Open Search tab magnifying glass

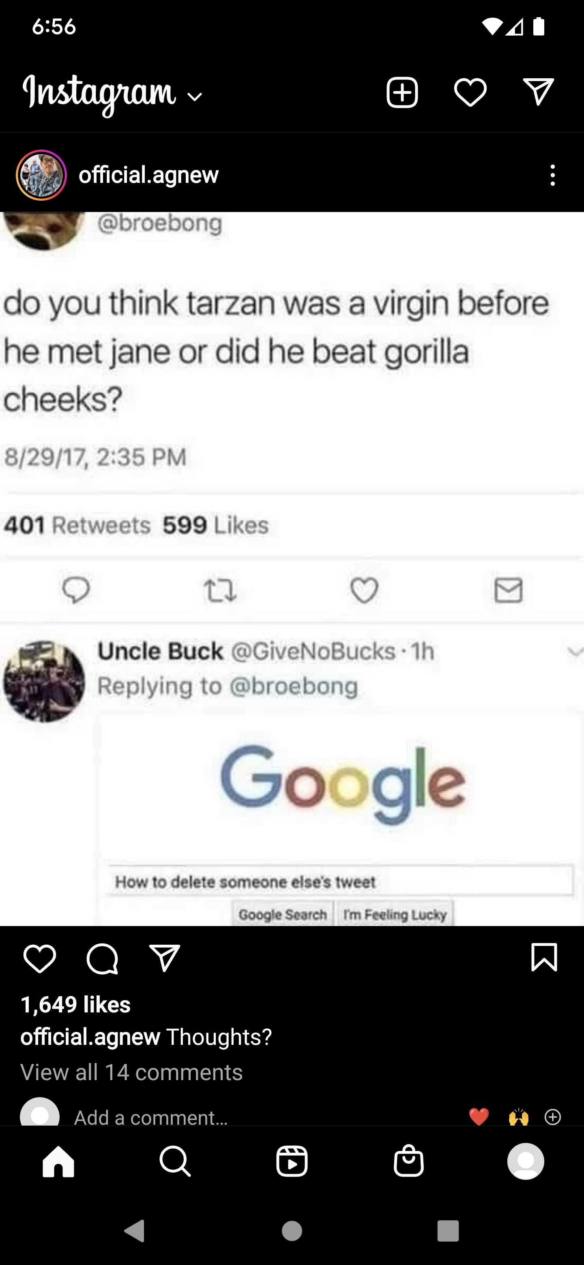[x=175, y=1161]
